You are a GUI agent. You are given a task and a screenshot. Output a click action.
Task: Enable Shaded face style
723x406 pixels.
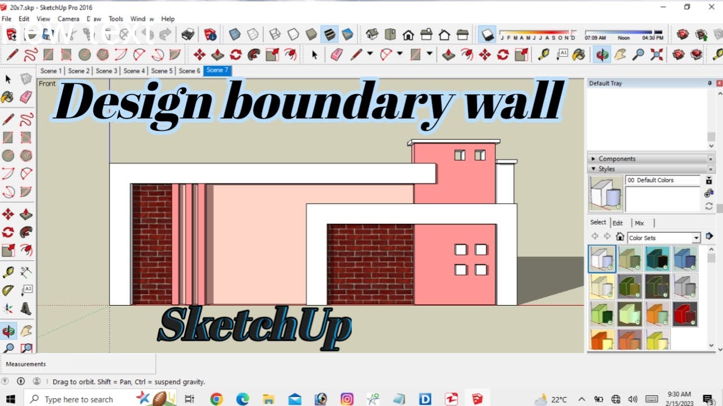click(x=311, y=34)
